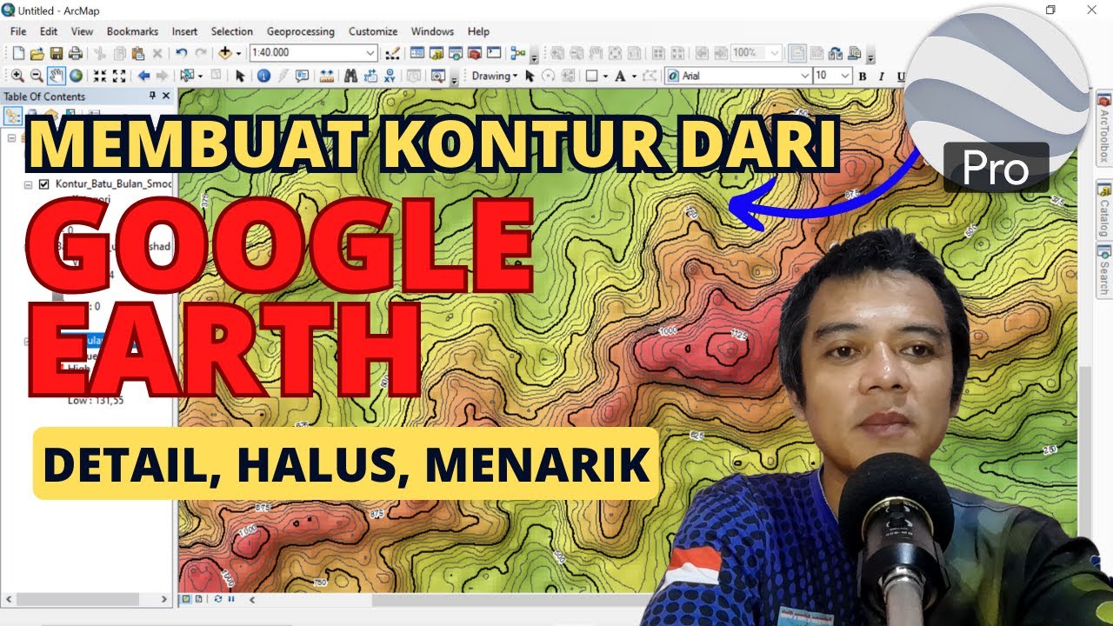Click the Refresh map button at bottom

(x=217, y=599)
